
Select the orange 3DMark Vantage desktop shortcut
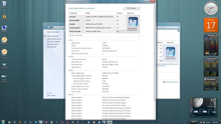pyautogui.click(x=4, y=53)
